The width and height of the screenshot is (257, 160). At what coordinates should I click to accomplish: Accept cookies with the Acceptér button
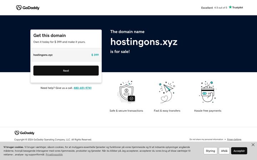coord(239,151)
